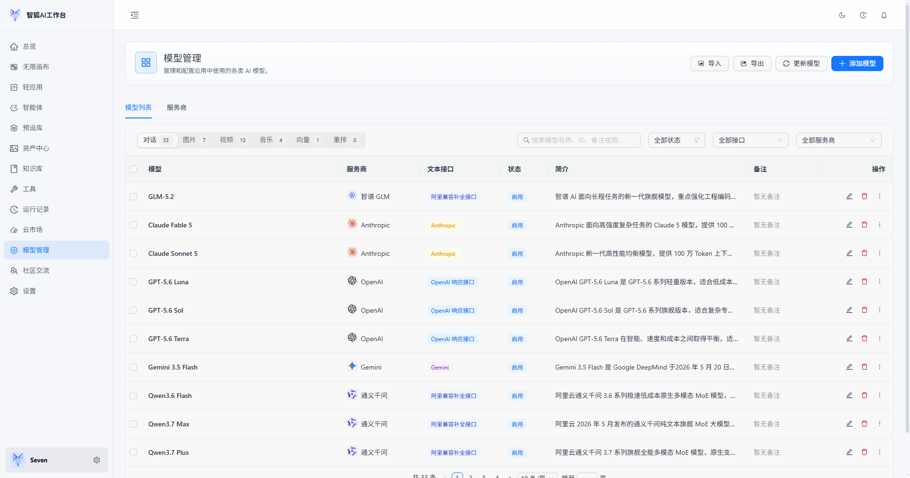Viewport: 910px width, 478px height.
Task: Click the 导出 button
Action: [x=752, y=63]
